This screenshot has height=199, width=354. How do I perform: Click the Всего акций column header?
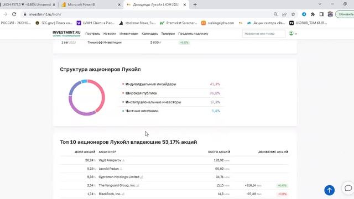(219, 152)
